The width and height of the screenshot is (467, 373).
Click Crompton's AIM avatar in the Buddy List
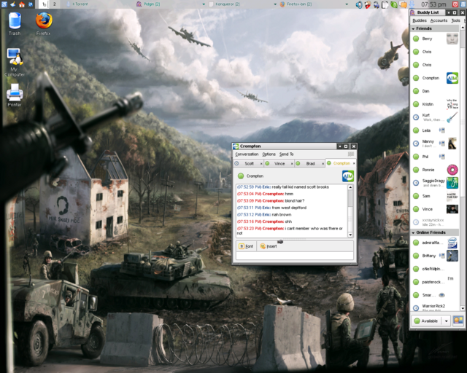click(x=452, y=78)
